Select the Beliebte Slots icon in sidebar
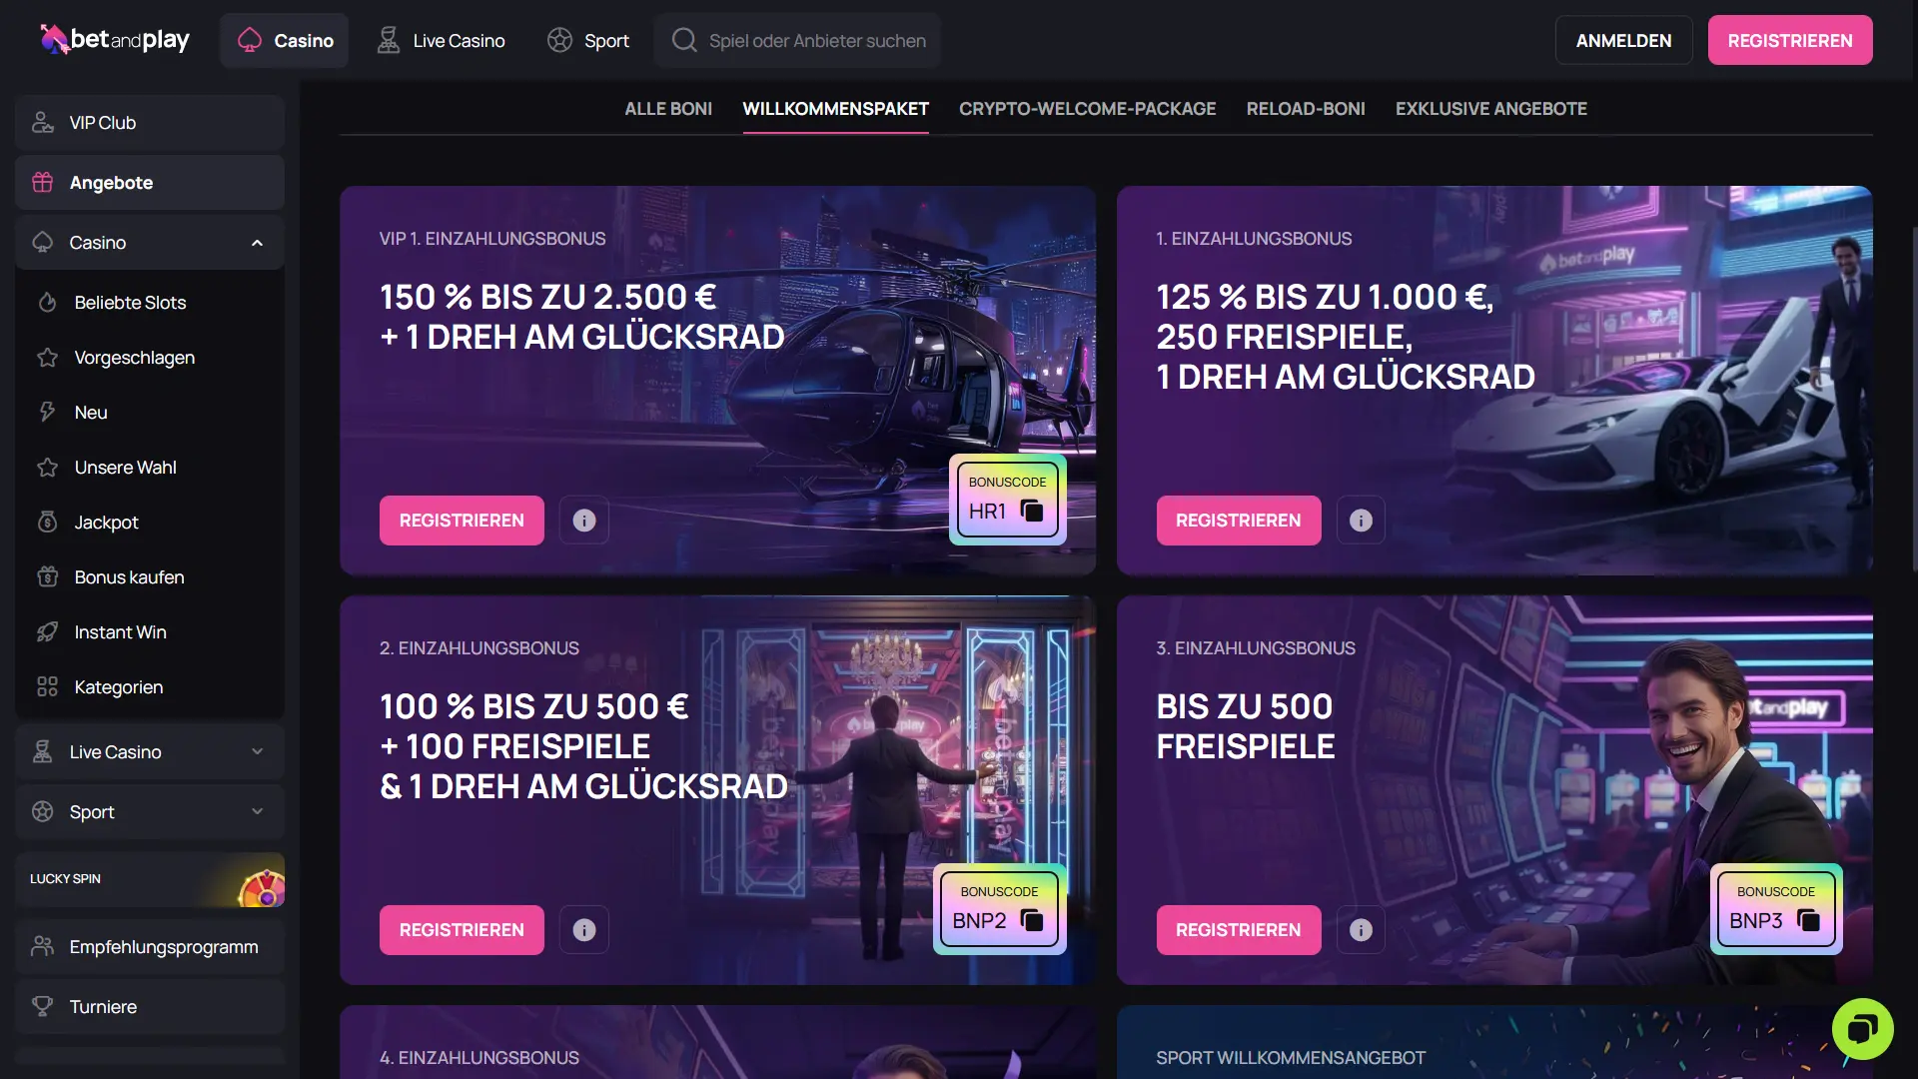Image resolution: width=1918 pixels, height=1079 pixels. pos(47,302)
